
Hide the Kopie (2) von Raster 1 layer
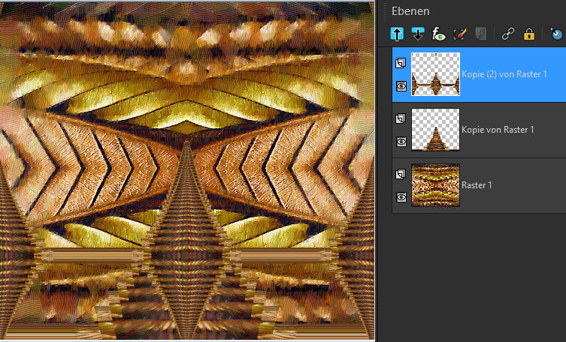[401, 86]
